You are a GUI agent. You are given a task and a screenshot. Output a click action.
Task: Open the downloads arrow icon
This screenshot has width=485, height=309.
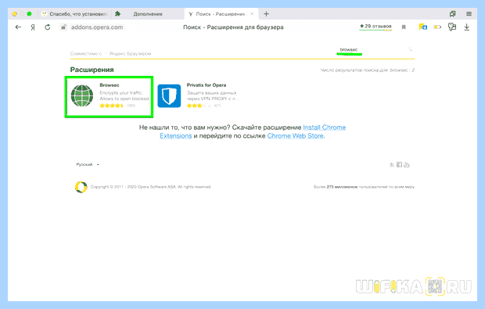click(467, 27)
